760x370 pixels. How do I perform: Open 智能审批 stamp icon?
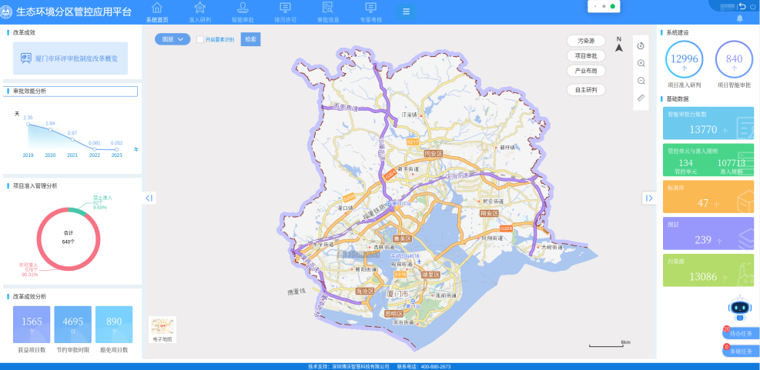coord(243,8)
